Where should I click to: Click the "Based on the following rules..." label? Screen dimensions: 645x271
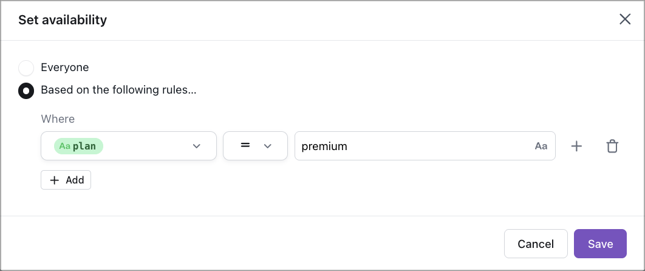tap(118, 90)
